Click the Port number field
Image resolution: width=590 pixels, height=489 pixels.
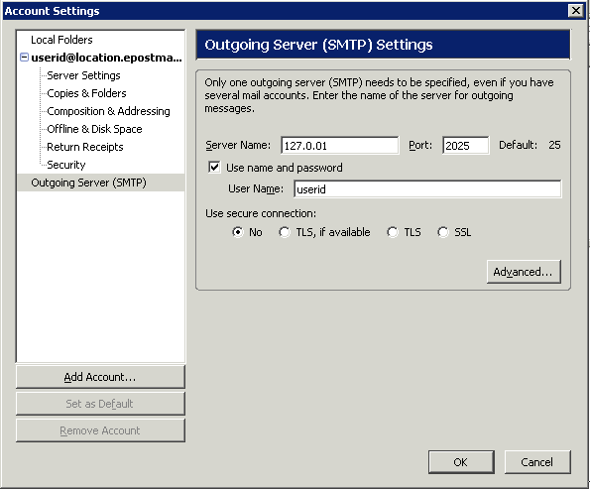coord(466,145)
